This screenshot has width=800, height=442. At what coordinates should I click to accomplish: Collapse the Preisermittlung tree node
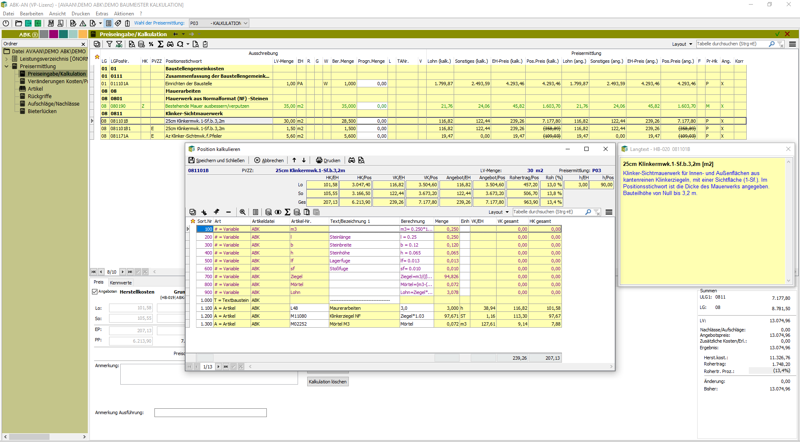7,67
